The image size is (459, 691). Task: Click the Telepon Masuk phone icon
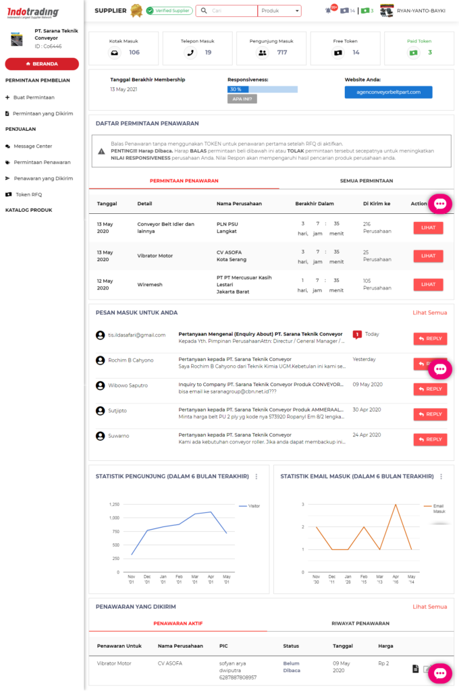(x=190, y=53)
